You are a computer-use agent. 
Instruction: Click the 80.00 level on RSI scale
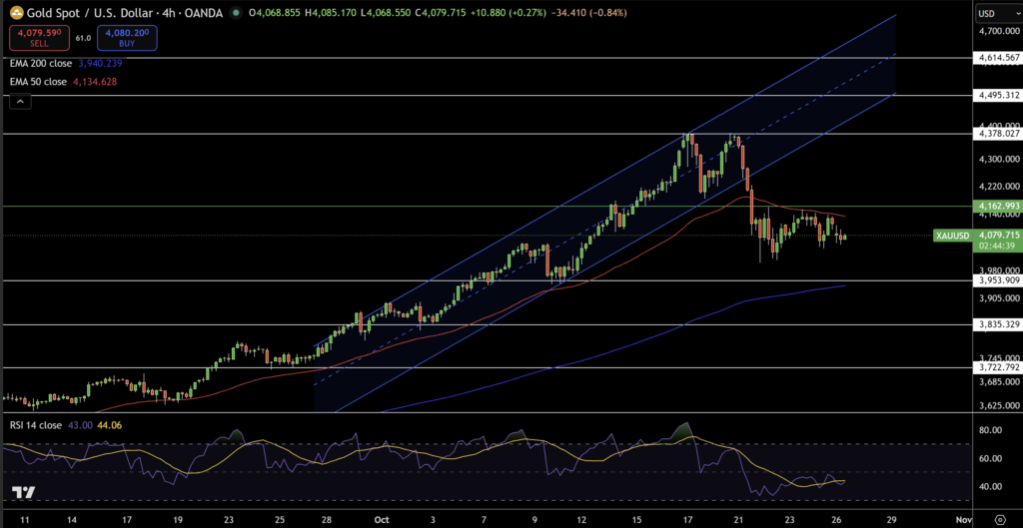[x=993, y=431]
